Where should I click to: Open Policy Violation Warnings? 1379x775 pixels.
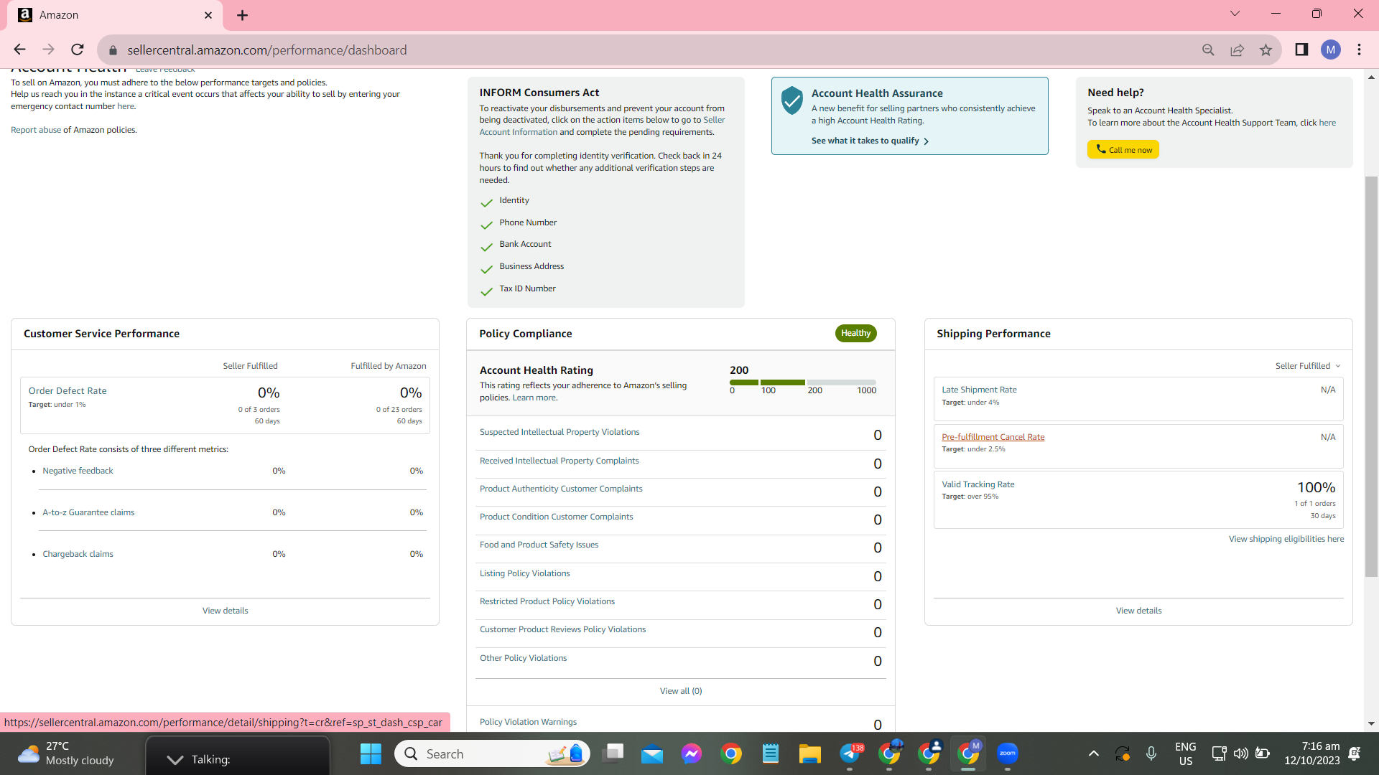click(528, 722)
